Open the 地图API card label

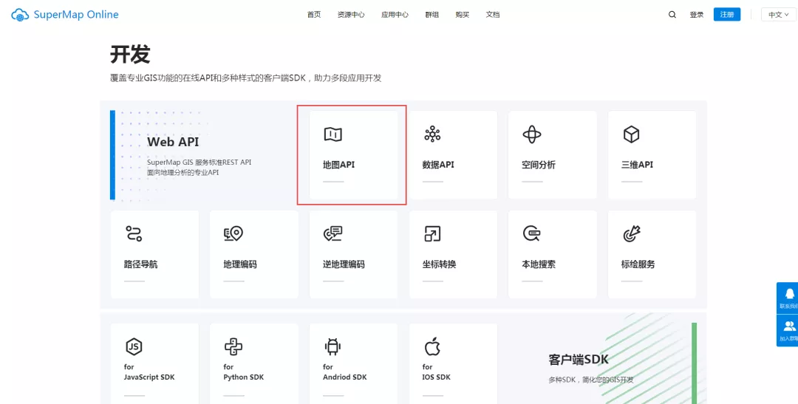point(339,165)
